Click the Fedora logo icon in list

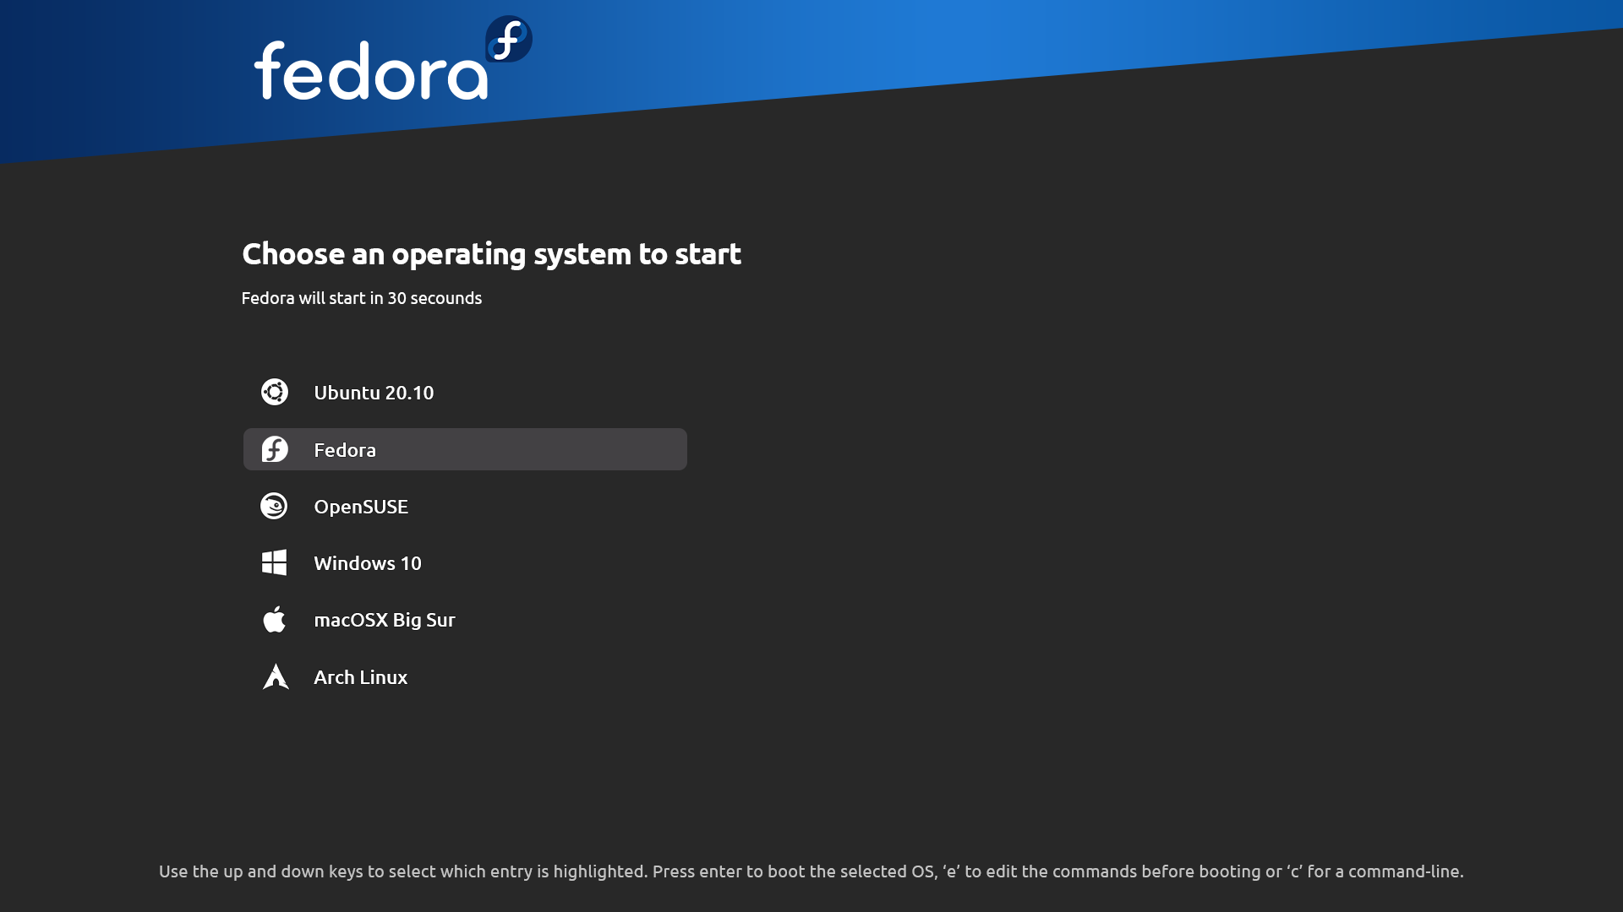tap(275, 449)
